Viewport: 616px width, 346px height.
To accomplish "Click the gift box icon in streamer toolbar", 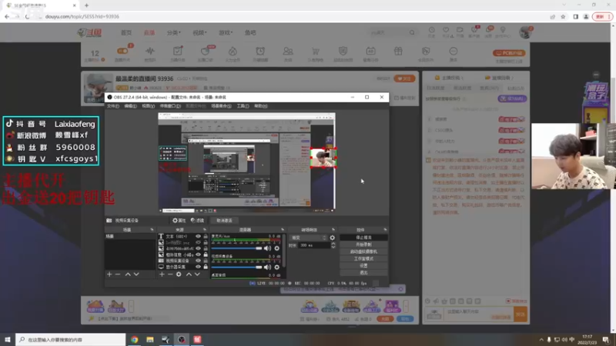I will (x=398, y=52).
